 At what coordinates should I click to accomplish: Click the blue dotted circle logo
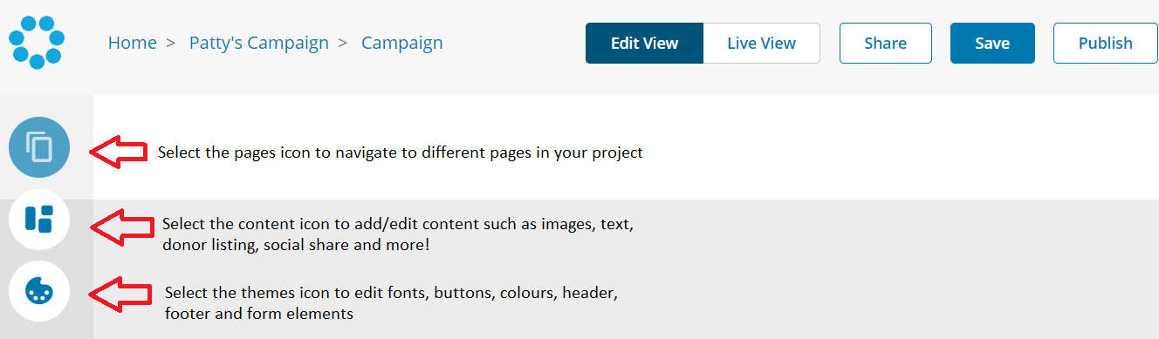pyautogui.click(x=37, y=42)
